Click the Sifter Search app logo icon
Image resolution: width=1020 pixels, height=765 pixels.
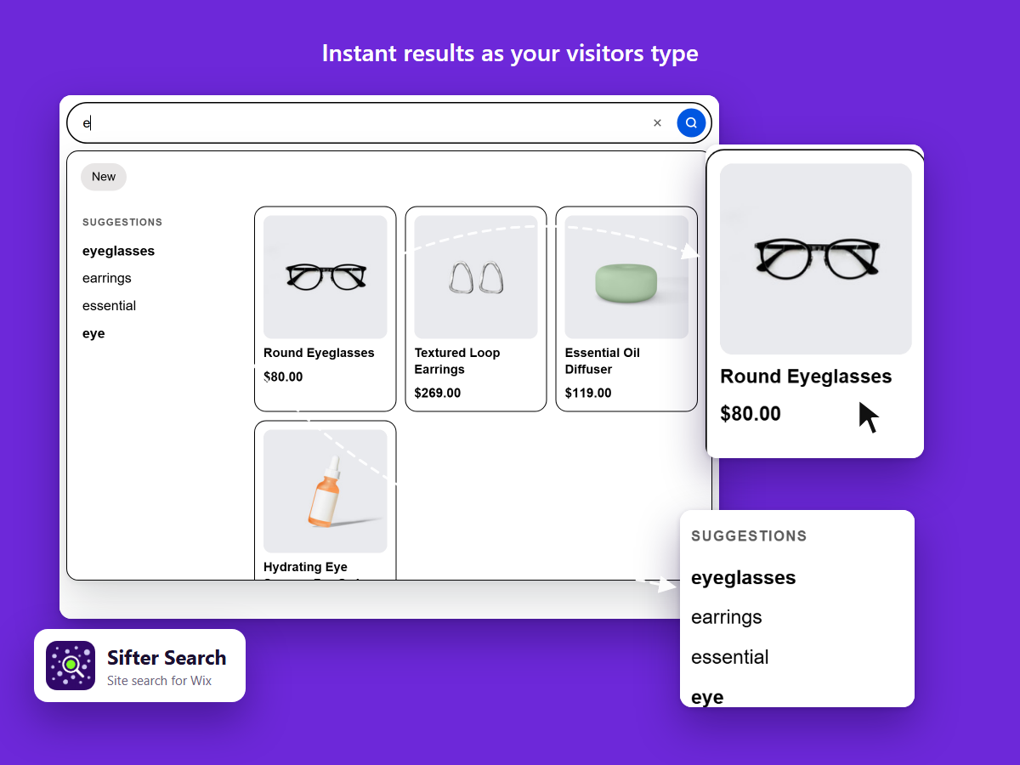(x=71, y=666)
